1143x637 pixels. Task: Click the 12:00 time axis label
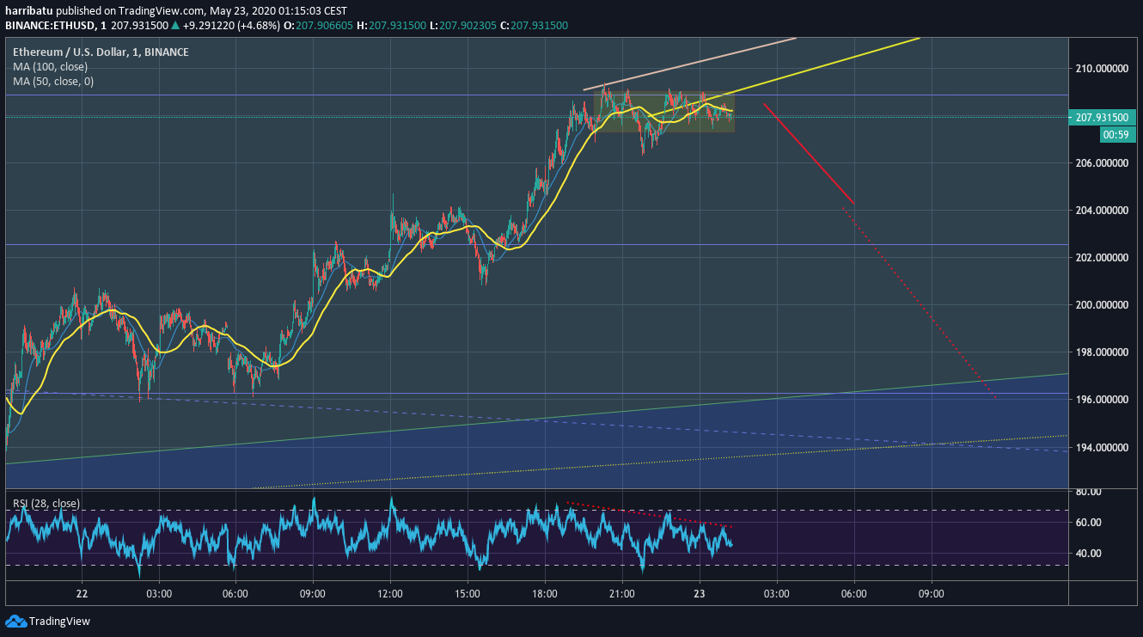[x=390, y=594]
